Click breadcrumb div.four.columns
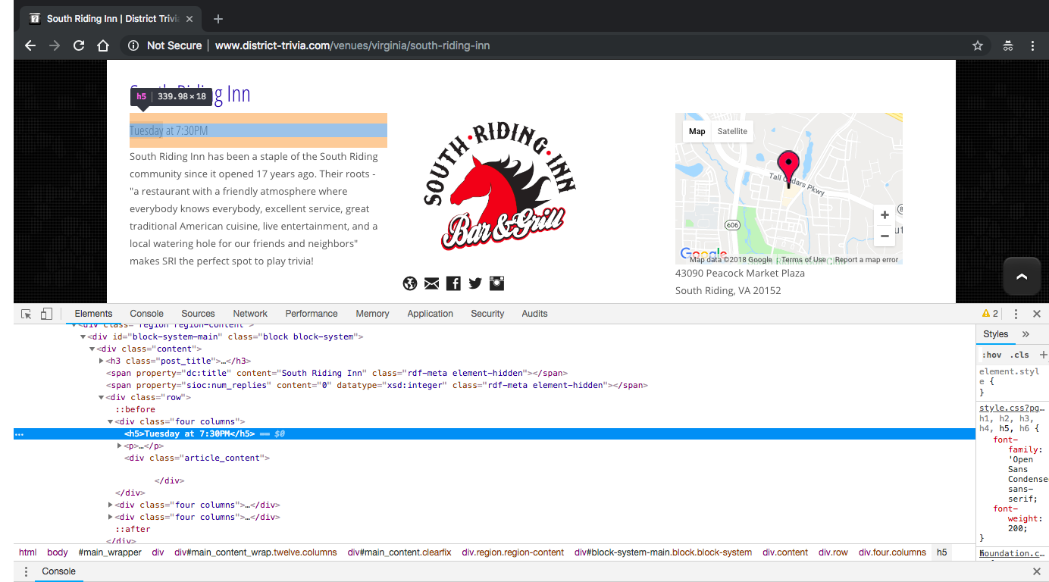 (x=892, y=552)
